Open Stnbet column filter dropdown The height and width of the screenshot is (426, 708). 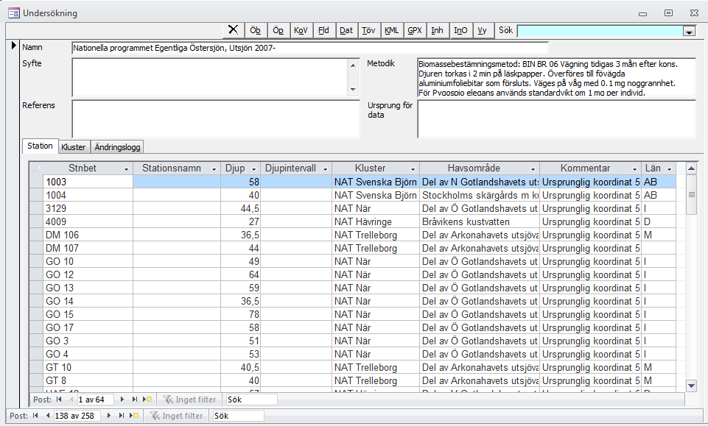pyautogui.click(x=127, y=169)
